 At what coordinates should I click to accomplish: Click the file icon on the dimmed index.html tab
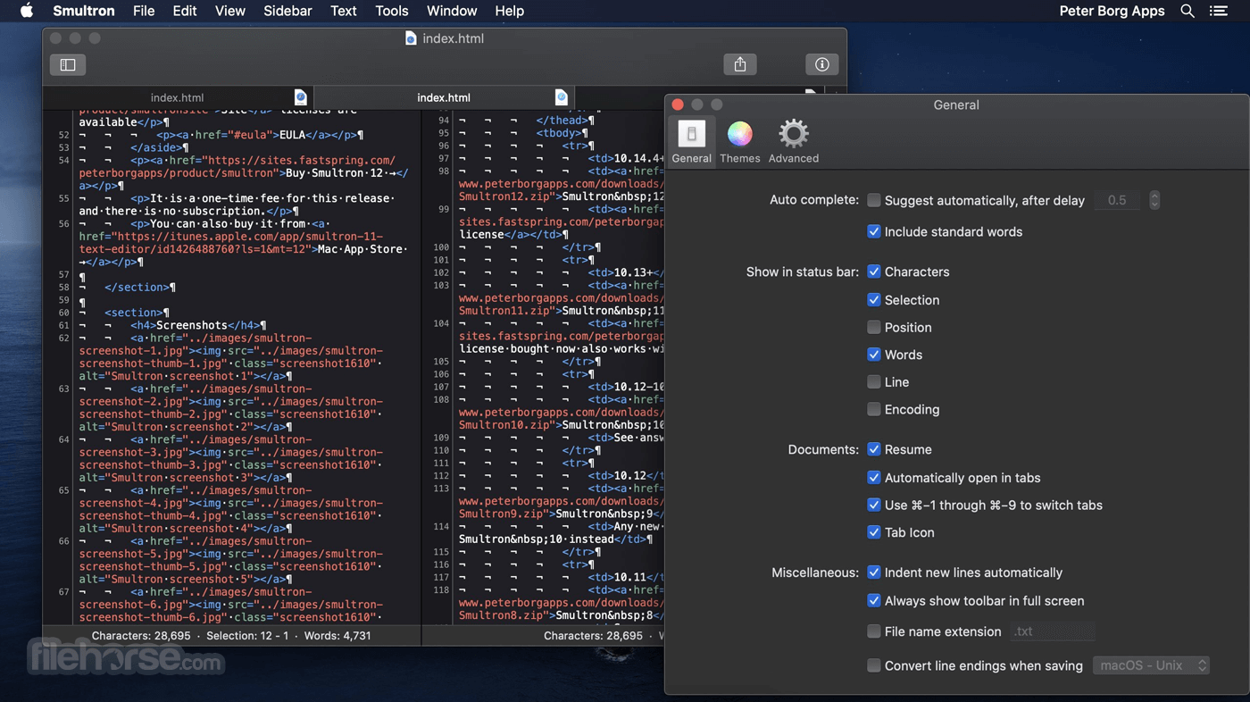301,97
